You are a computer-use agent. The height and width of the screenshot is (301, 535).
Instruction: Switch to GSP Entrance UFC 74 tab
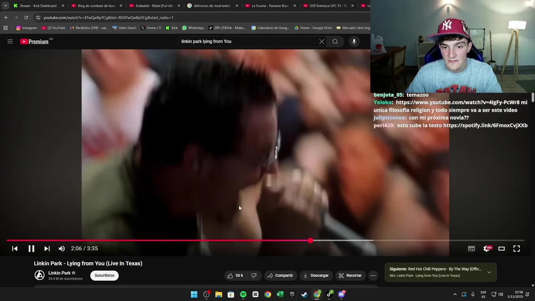click(327, 6)
